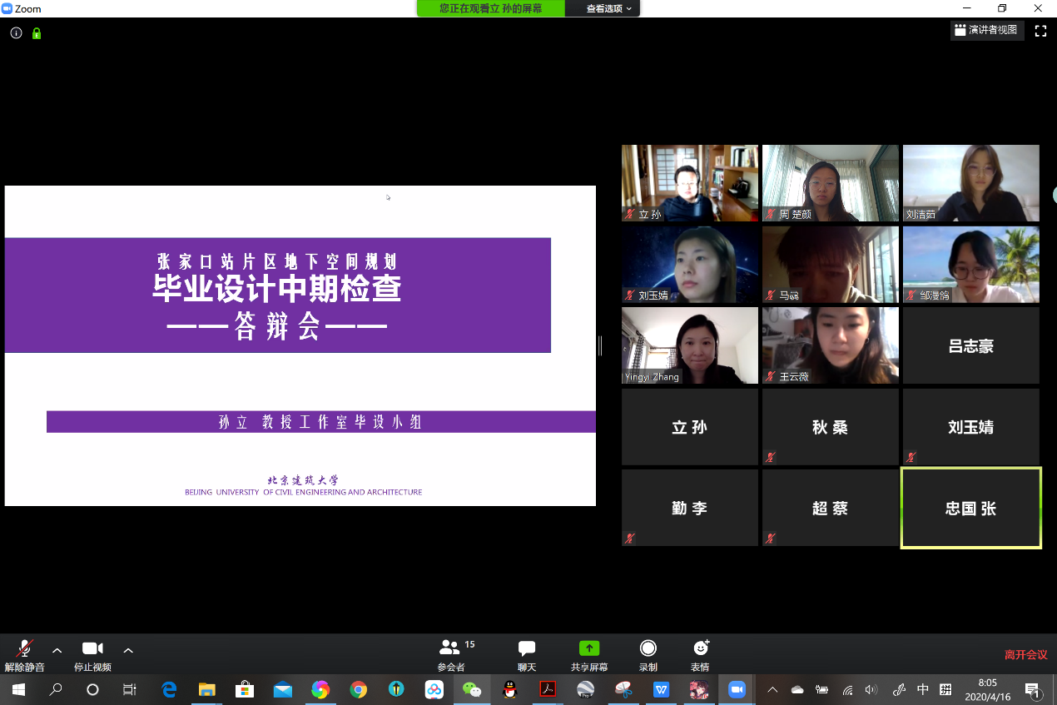Screen dimensions: 1057x705
Task: Open the Chat panel
Action: point(526,648)
